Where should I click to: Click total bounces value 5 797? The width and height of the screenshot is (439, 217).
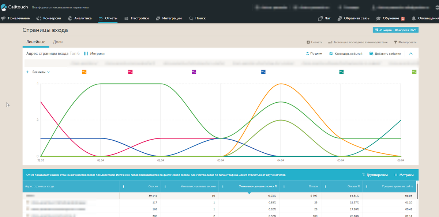pos(314,196)
